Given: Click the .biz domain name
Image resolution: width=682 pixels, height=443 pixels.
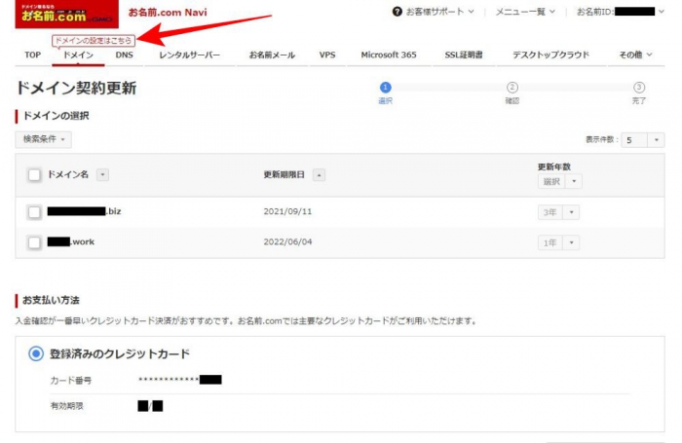Looking at the screenshot, I should 85,211.
